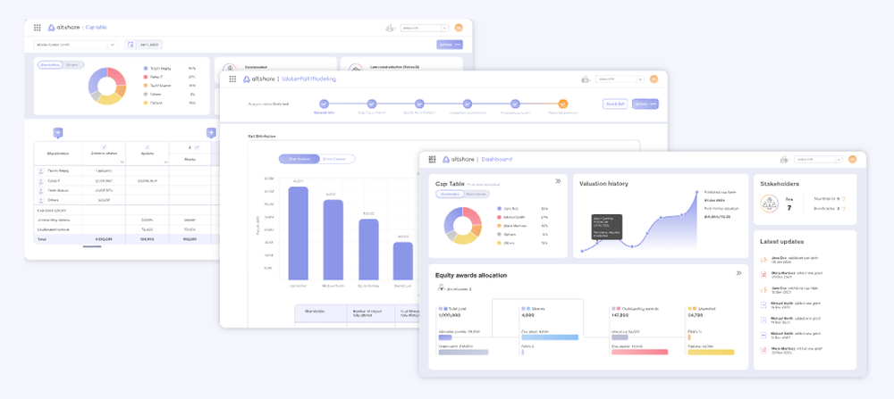The height and width of the screenshot is (399, 894).
Task: Open user avatar in Cap table window
Action: [x=459, y=28]
